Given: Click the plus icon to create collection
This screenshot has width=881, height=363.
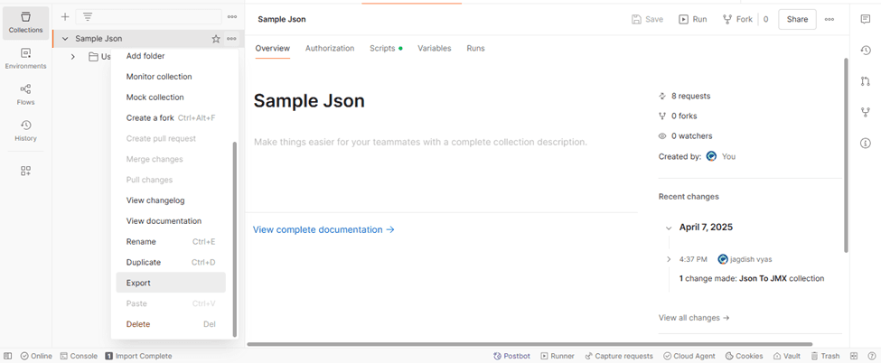Looking at the screenshot, I should click(x=65, y=17).
